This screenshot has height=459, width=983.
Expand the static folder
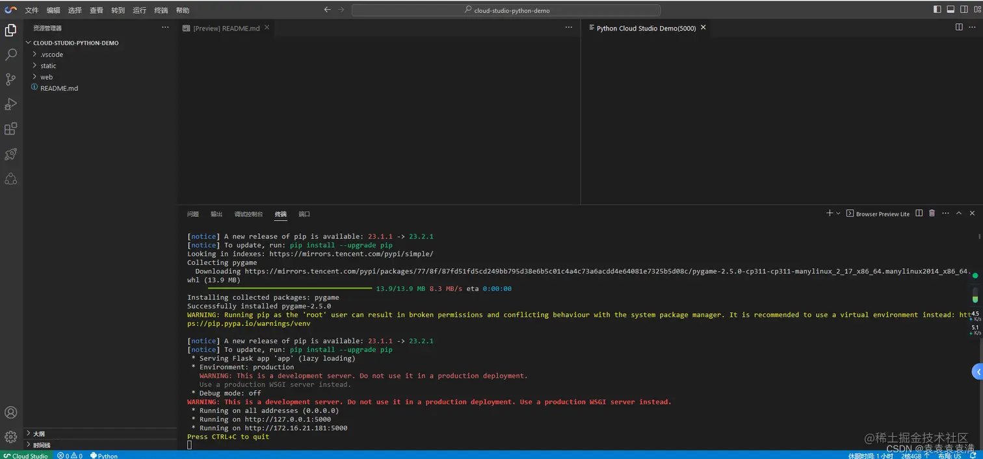point(100,66)
